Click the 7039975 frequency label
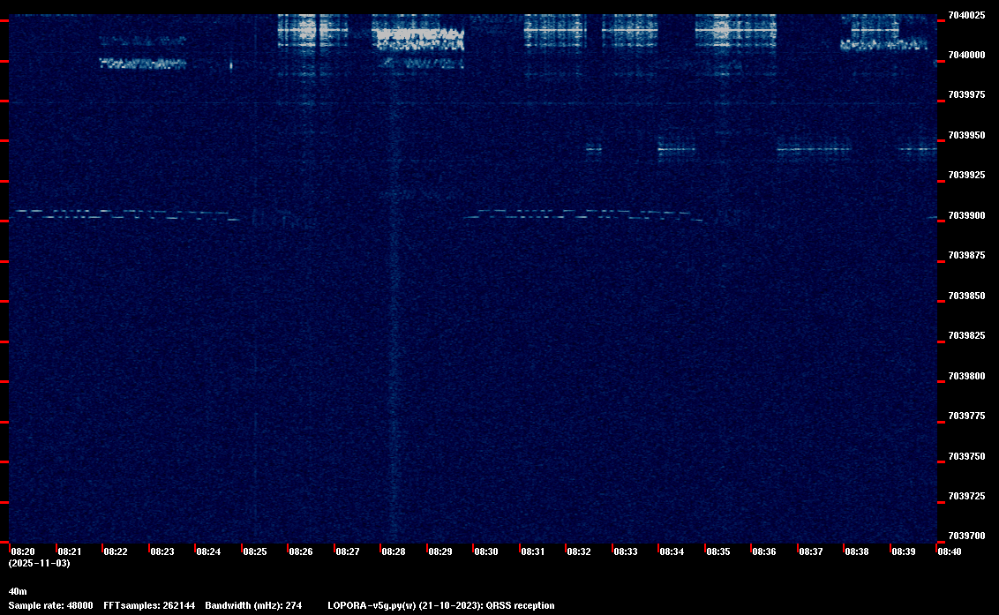This screenshot has width=999, height=615. [x=966, y=95]
